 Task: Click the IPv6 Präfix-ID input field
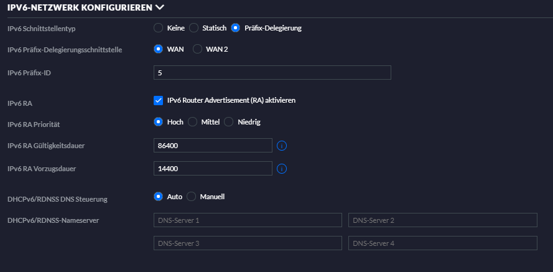272,73
